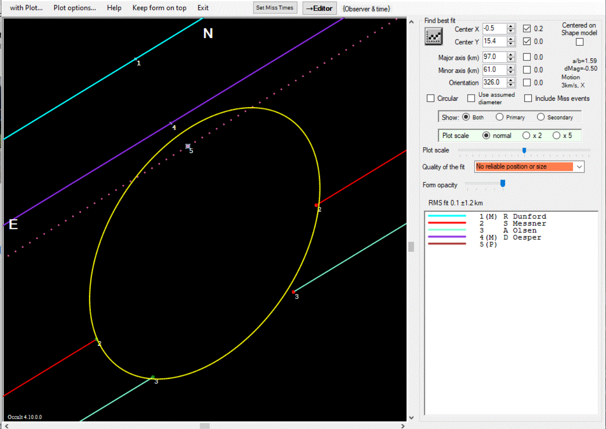Adjust Major axis spinner arrows
This screenshot has height=429, width=606.
pos(511,57)
